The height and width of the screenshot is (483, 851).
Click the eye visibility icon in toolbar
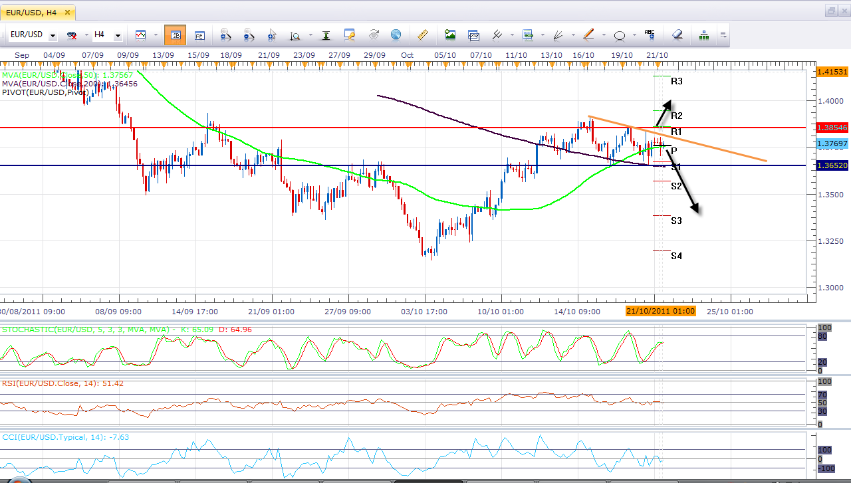tap(373, 35)
